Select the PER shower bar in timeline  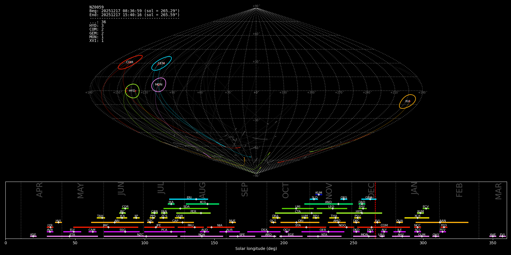click(193, 213)
